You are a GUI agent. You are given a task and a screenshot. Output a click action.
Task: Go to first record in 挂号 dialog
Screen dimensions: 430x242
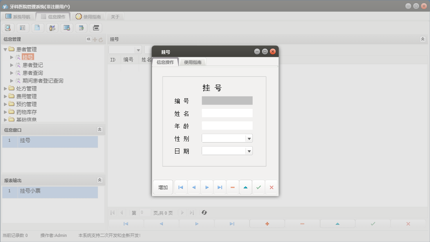point(181,188)
